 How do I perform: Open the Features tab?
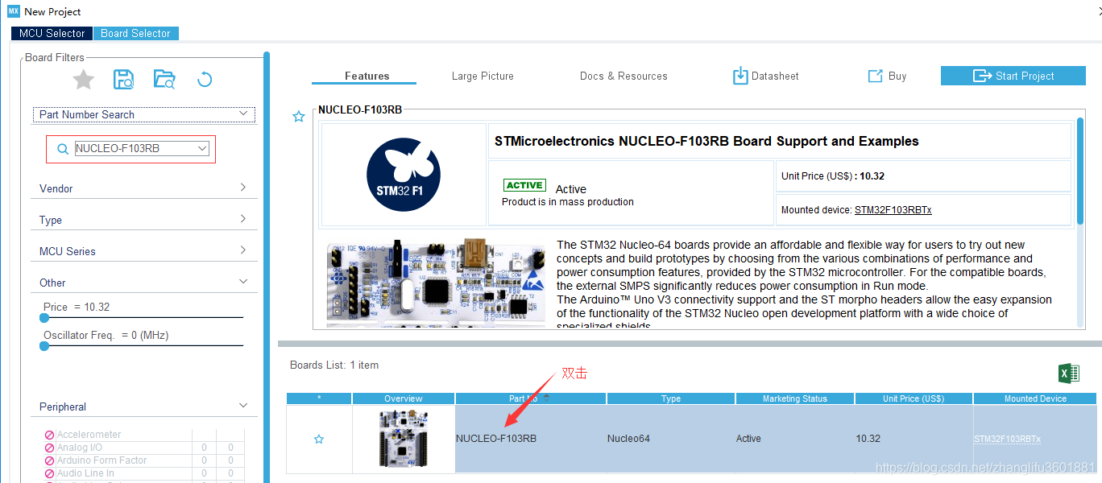367,76
